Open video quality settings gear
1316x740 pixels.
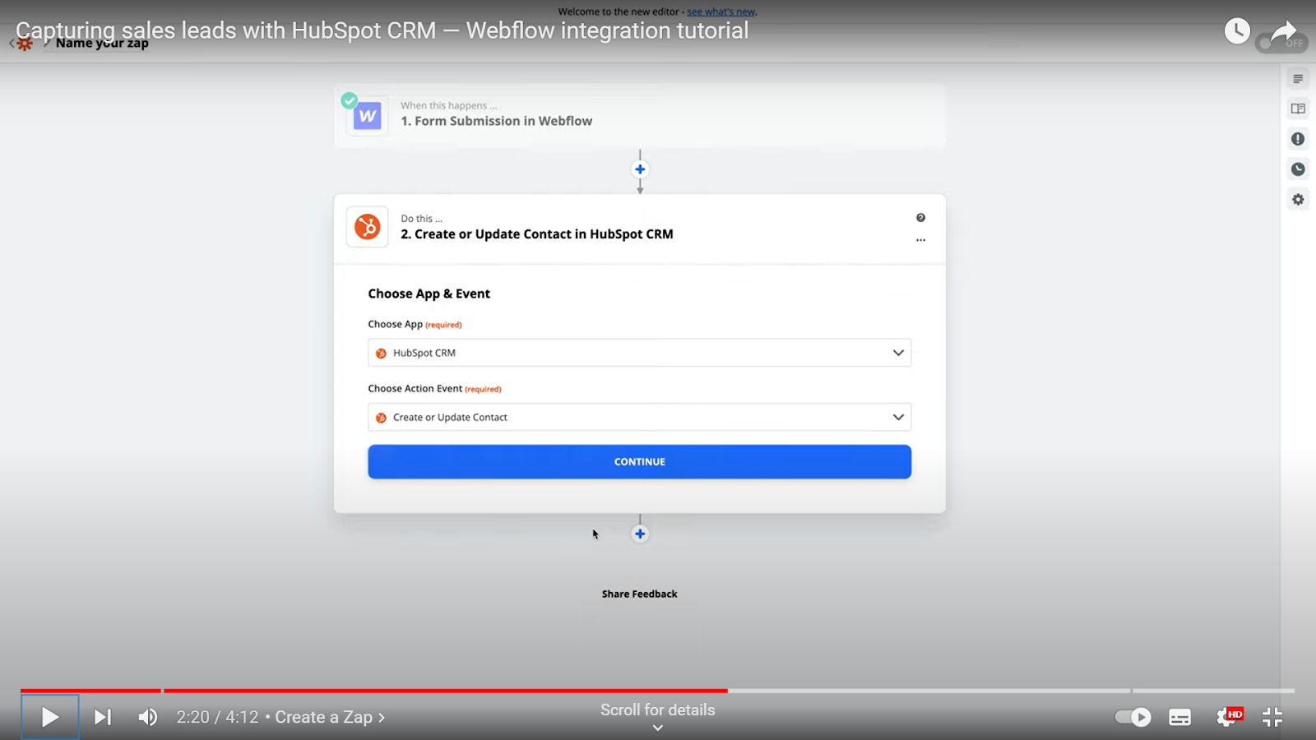pos(1228,717)
